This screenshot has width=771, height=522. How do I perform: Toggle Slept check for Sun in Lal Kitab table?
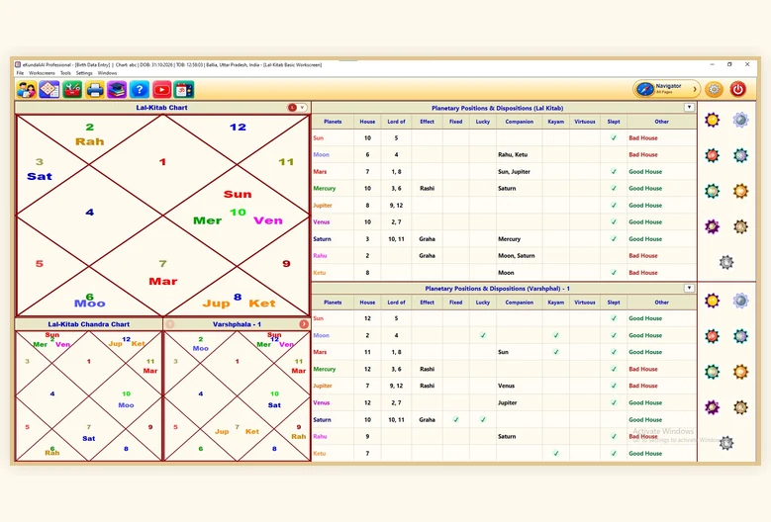[614, 138]
